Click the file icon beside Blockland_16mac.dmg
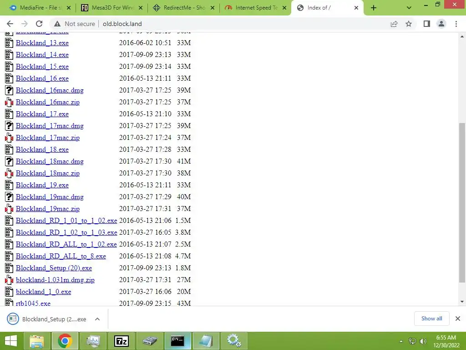 [9, 90]
